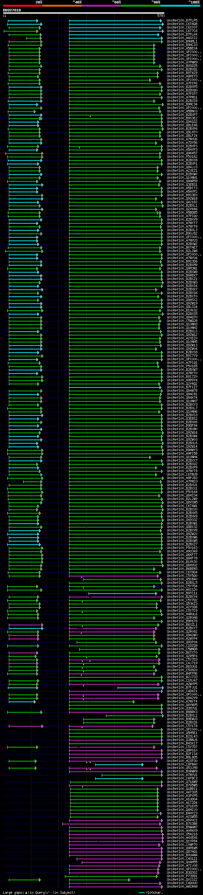Click the cyan ~100% identity legend segment
The height and width of the screenshot is (895, 203).
[180, 6]
